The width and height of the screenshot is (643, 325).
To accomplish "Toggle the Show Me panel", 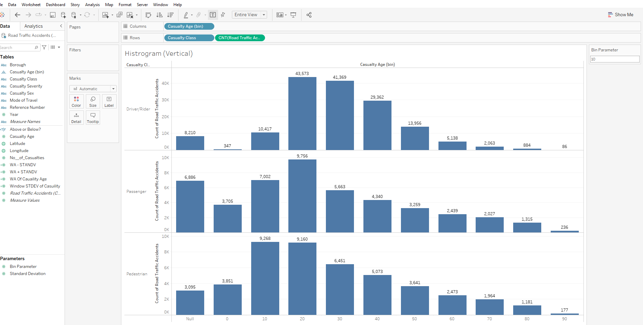I will [620, 15].
